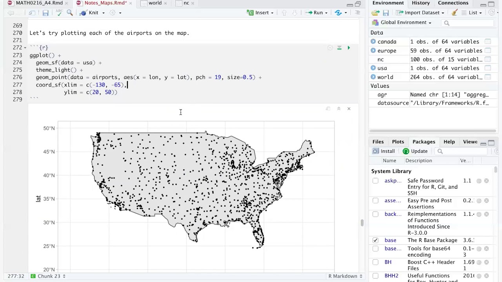Viewport: 502px width, 282px height.
Task: Remove the askpass package X icon
Action: click(x=486, y=181)
